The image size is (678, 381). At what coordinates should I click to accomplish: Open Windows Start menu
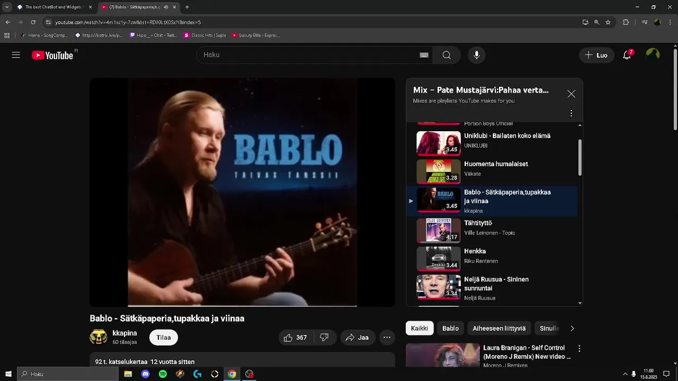[8, 374]
